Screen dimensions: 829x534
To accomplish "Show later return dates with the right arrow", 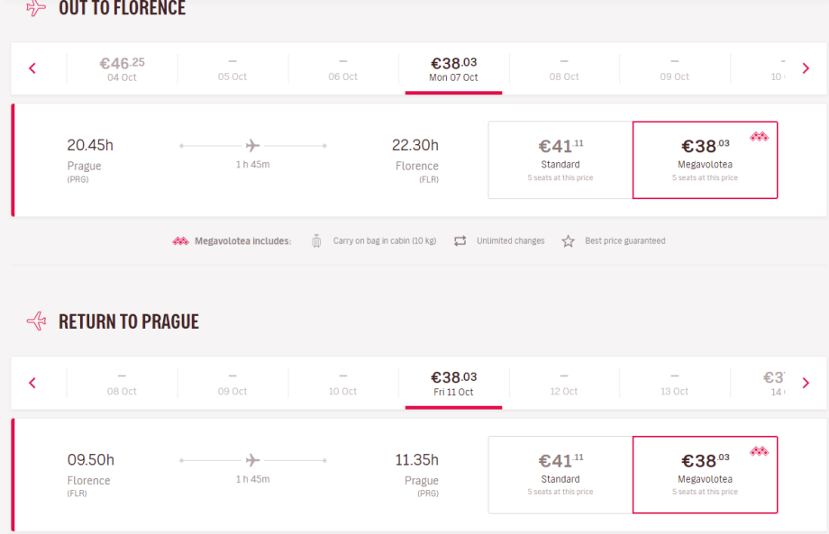I will [806, 383].
